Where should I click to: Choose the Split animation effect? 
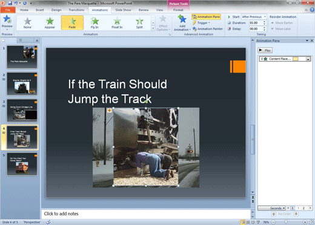pyautogui.click(x=139, y=23)
